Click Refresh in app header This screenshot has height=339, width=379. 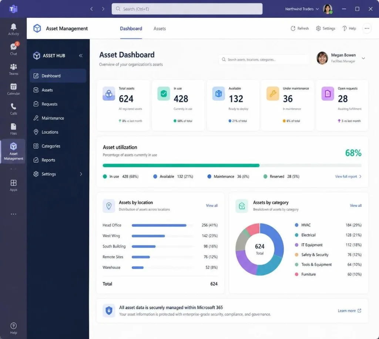coord(299,28)
